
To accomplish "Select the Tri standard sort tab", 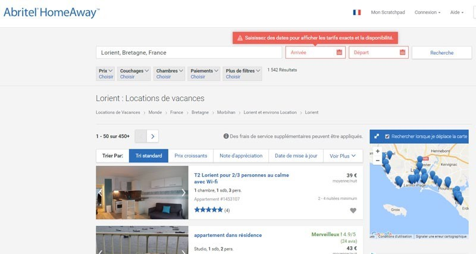I will click(x=149, y=156).
